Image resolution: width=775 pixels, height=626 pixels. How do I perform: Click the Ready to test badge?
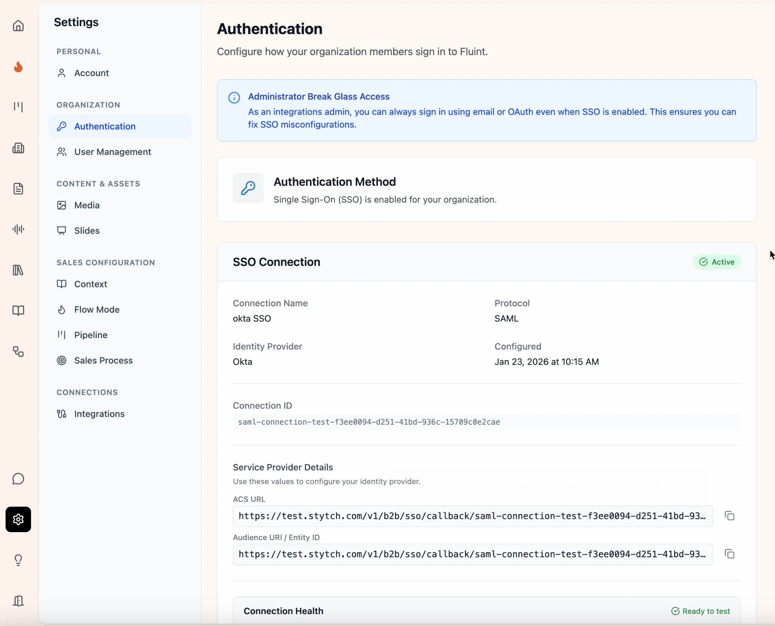(x=701, y=611)
